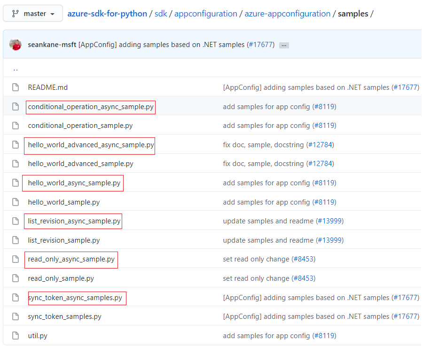Click file icon beside conditional_operation_sample.py
422x348 pixels.
[x=16, y=126]
